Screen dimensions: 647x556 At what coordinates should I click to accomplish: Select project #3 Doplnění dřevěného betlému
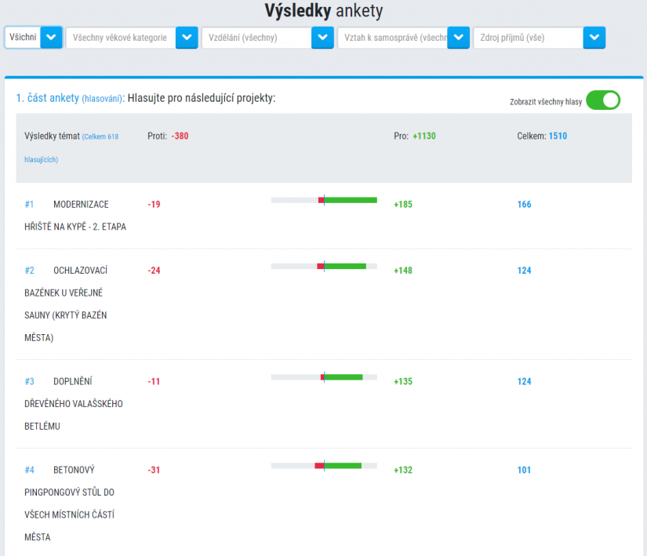74,403
